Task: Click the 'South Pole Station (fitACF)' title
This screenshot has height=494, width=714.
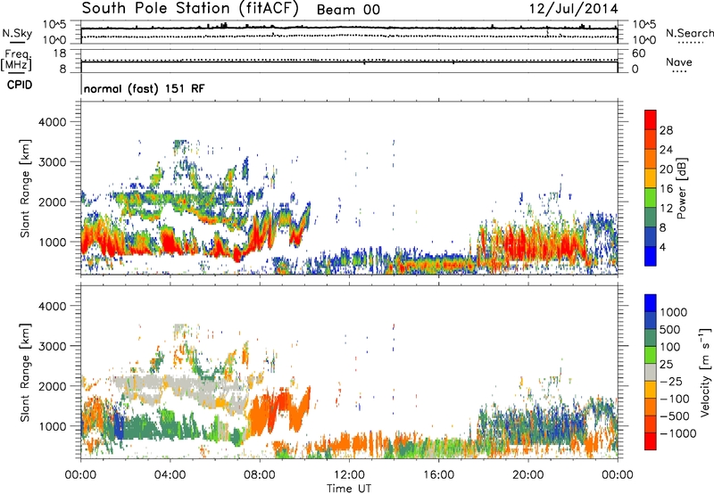Action: [x=190, y=9]
